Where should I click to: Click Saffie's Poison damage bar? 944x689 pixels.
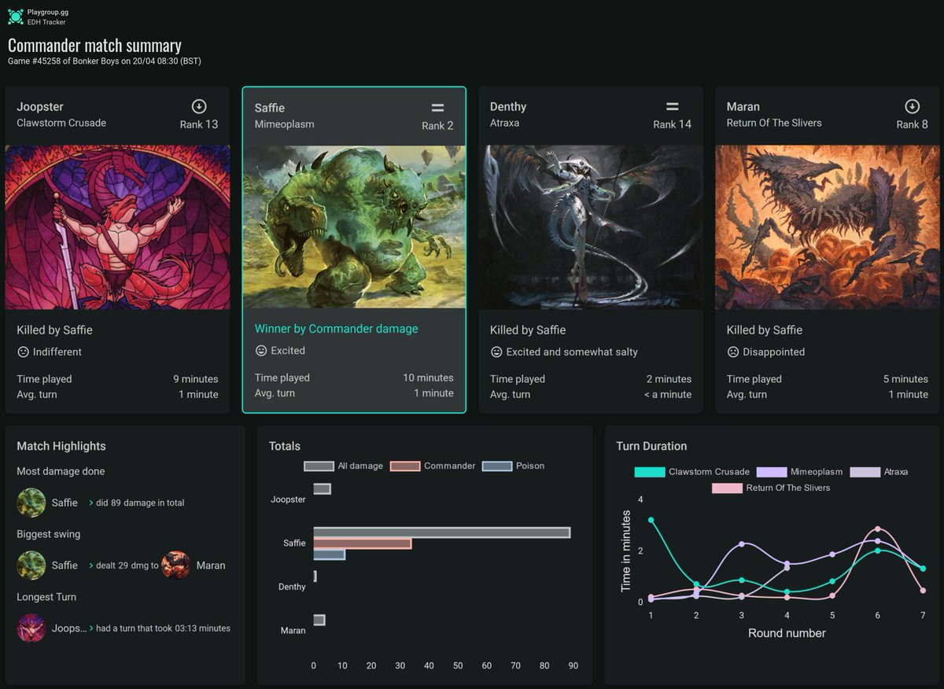click(x=329, y=555)
